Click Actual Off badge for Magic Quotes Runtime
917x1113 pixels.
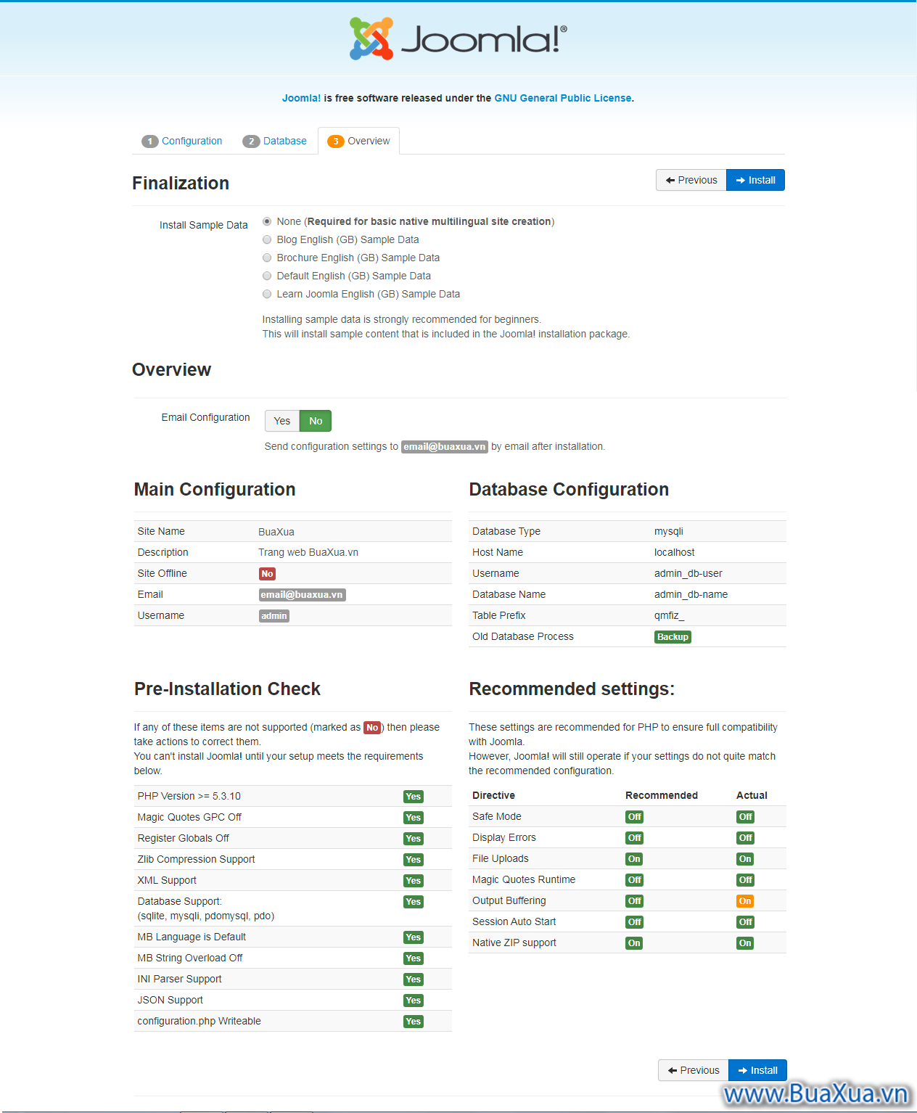746,880
